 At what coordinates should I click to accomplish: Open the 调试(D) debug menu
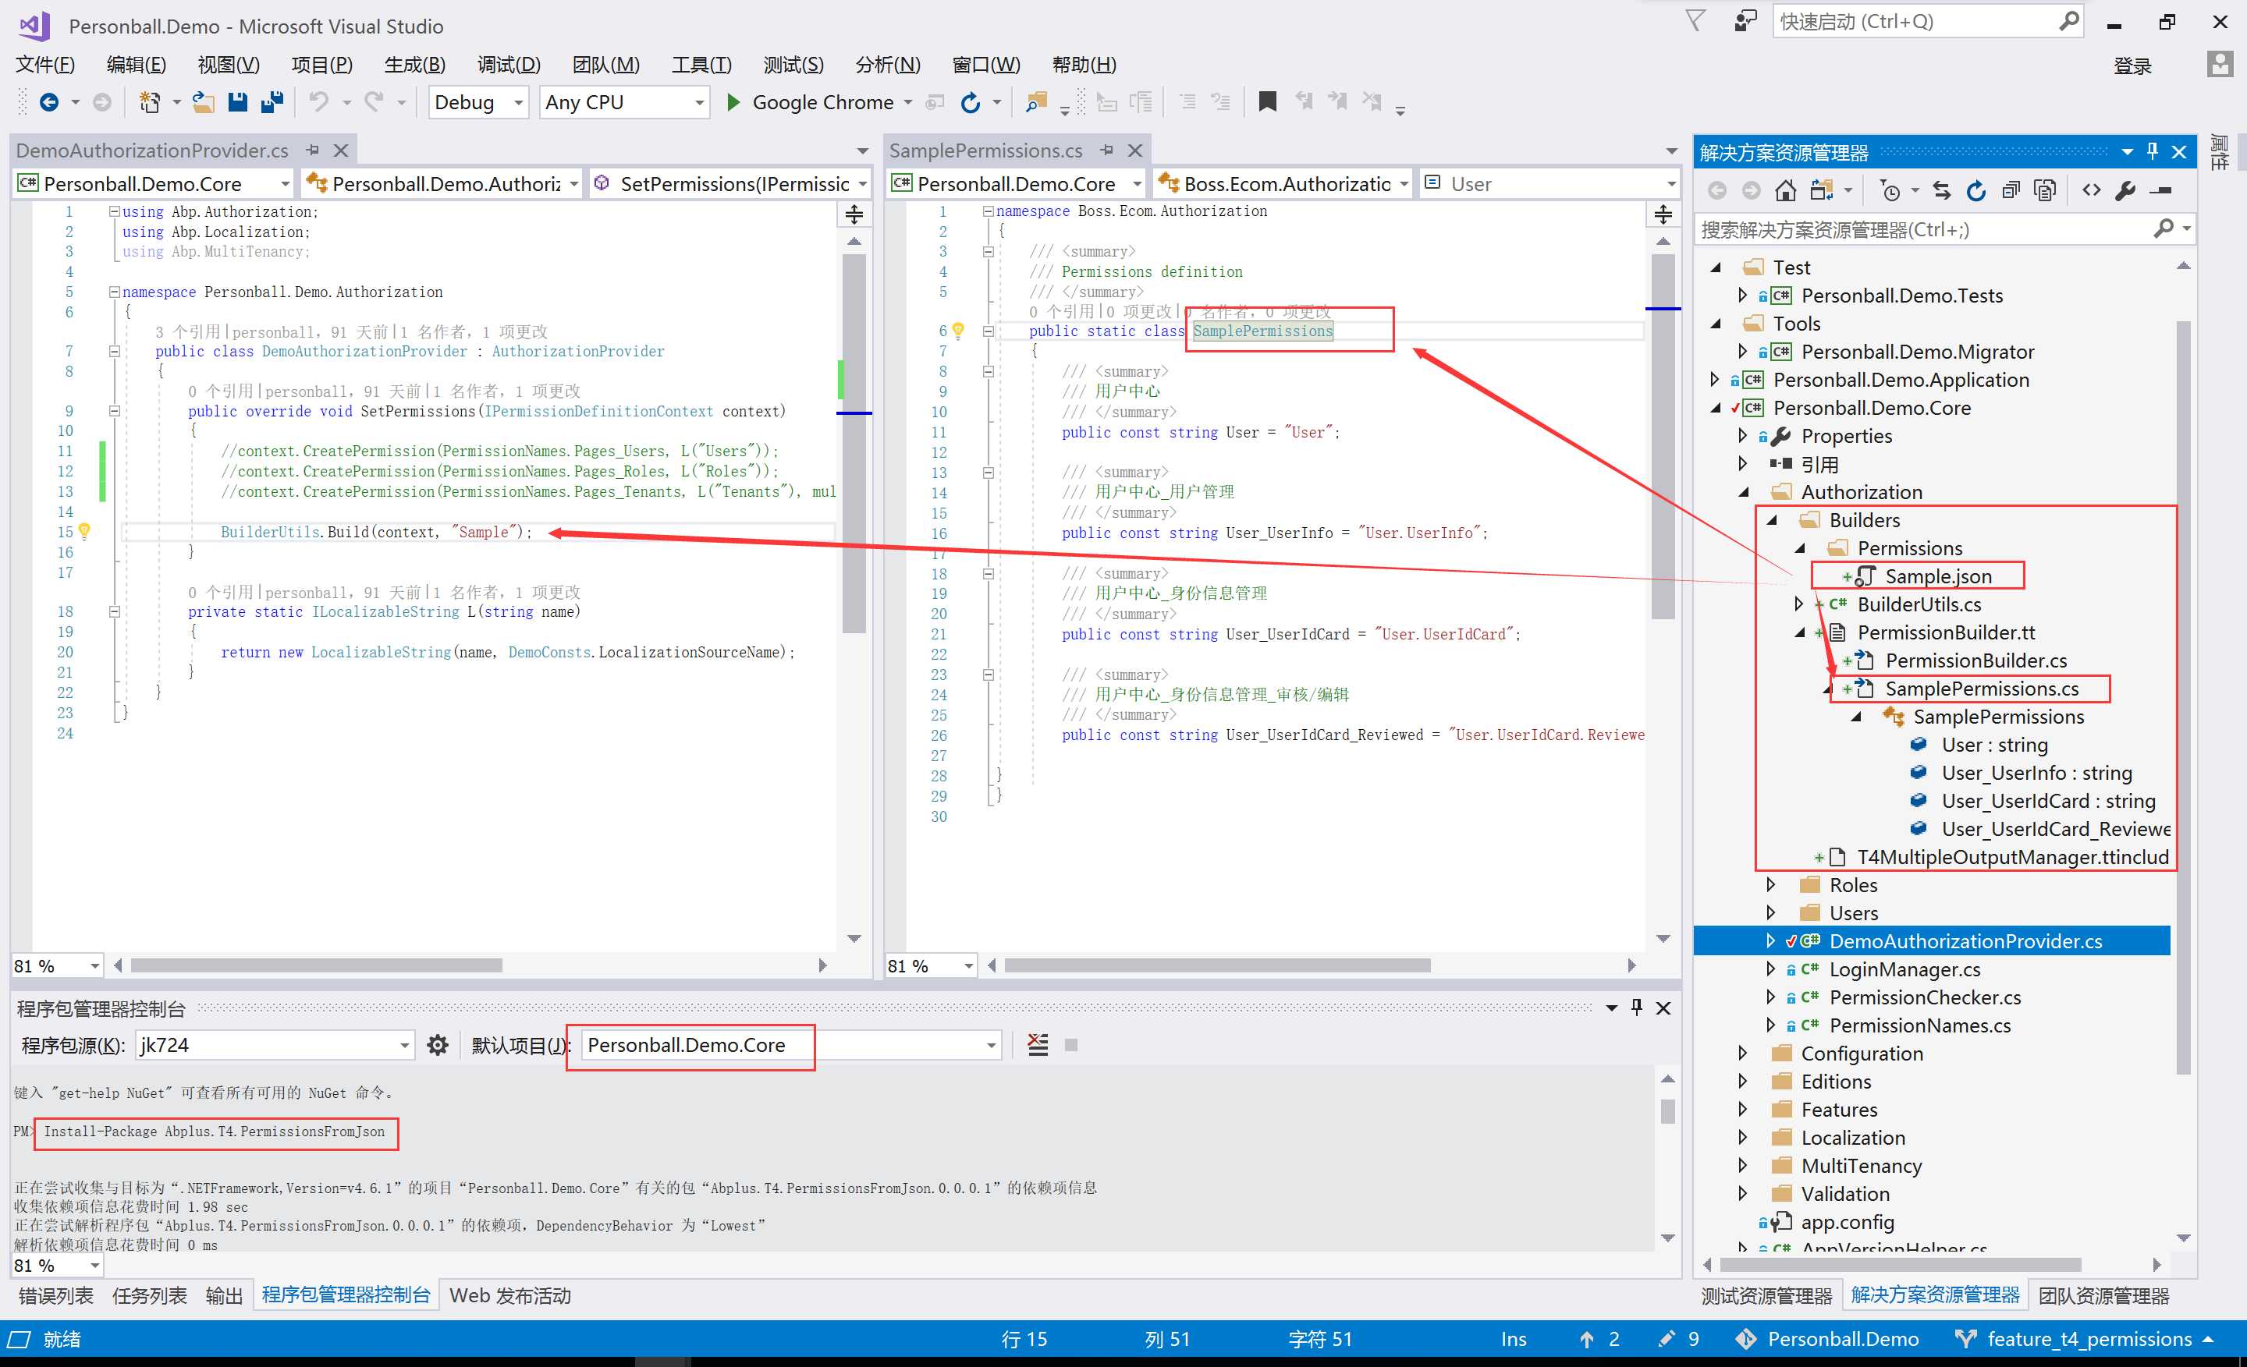click(x=509, y=65)
